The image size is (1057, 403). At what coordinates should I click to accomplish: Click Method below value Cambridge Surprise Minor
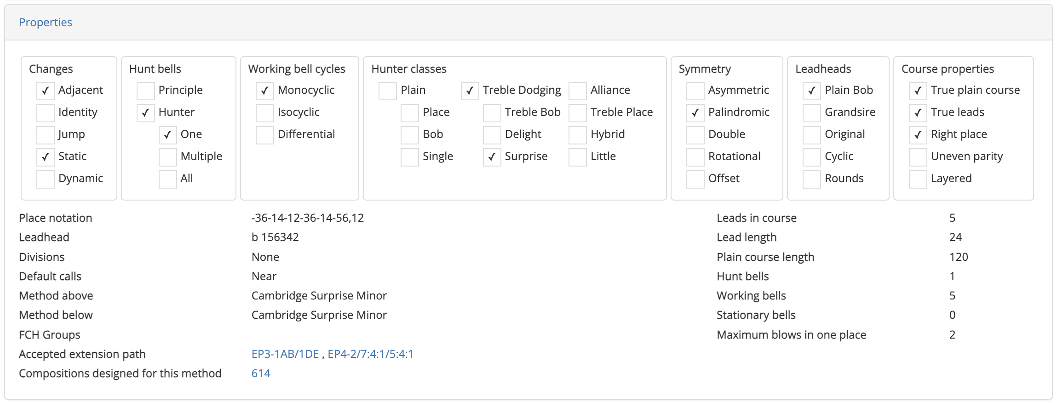319,315
